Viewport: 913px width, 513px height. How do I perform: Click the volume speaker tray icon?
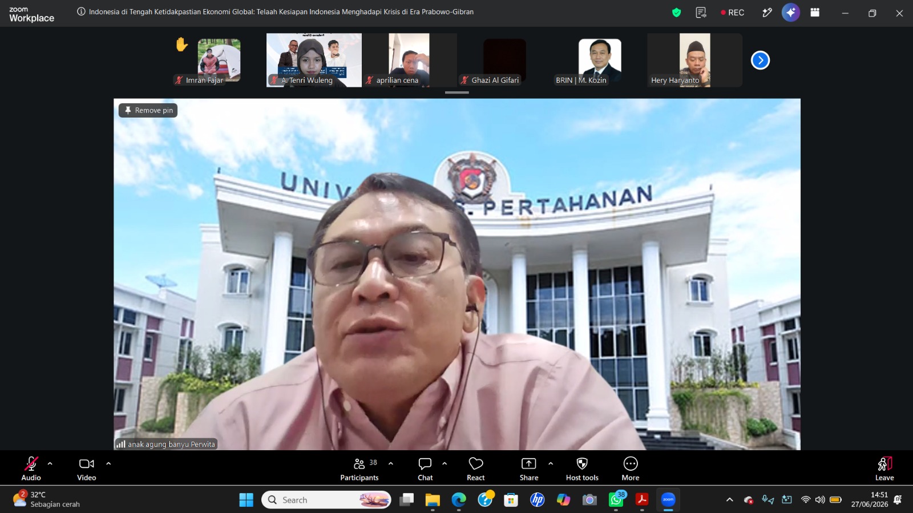[820, 500]
